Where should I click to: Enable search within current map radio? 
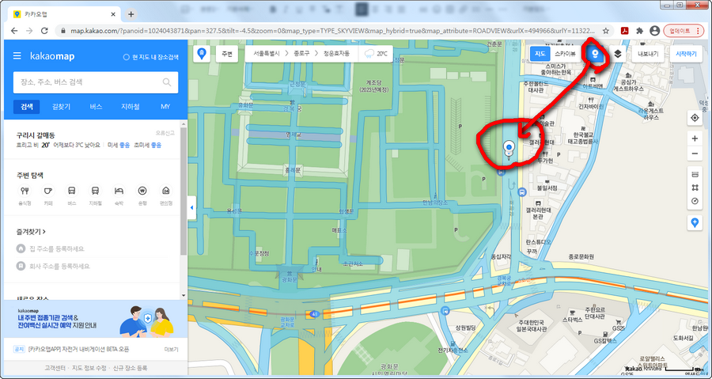click(127, 57)
